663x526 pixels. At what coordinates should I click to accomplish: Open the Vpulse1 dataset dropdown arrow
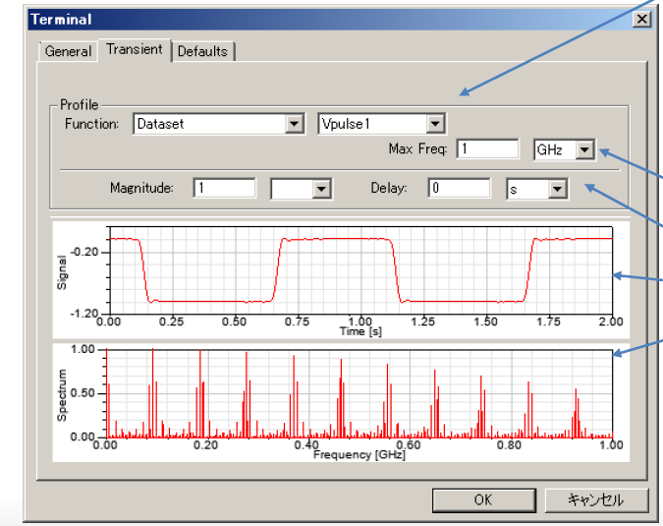click(435, 124)
